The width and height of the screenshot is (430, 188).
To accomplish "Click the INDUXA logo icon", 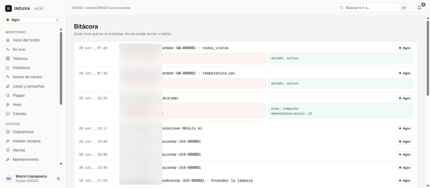I will pyautogui.click(x=8, y=8).
